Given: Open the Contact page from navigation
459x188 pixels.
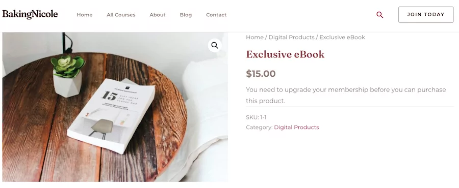Looking at the screenshot, I should tap(216, 15).
